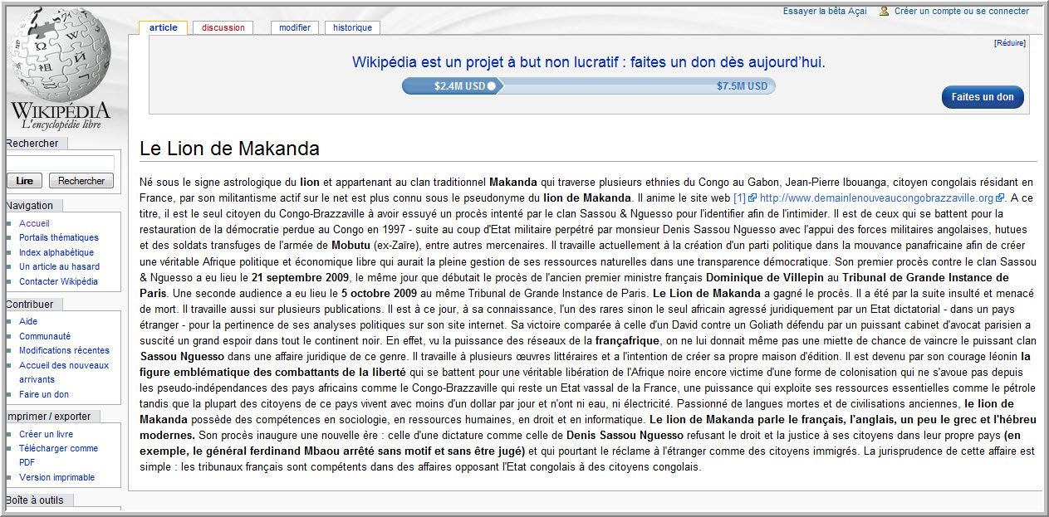This screenshot has width=1049, height=517.
Task: Click bold text 21 septembre 2009
Action: click(300, 277)
